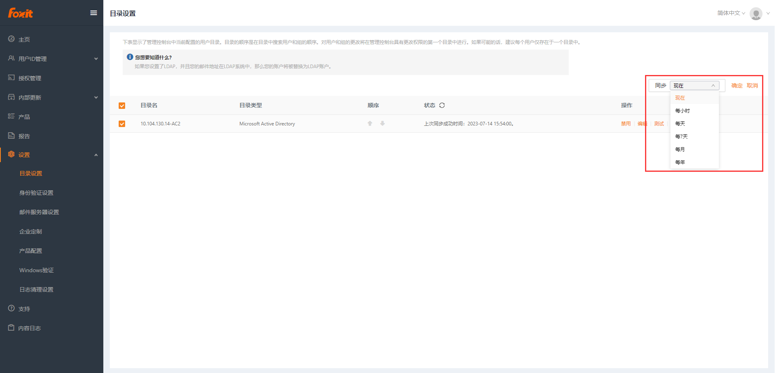Select 每天 option in sync dropdown
This screenshot has width=775, height=373.
click(x=695, y=123)
